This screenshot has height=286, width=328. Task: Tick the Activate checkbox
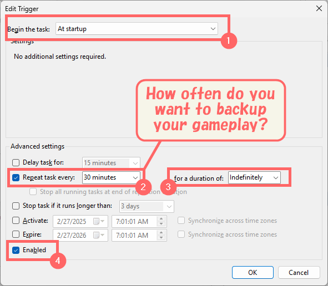(16, 221)
